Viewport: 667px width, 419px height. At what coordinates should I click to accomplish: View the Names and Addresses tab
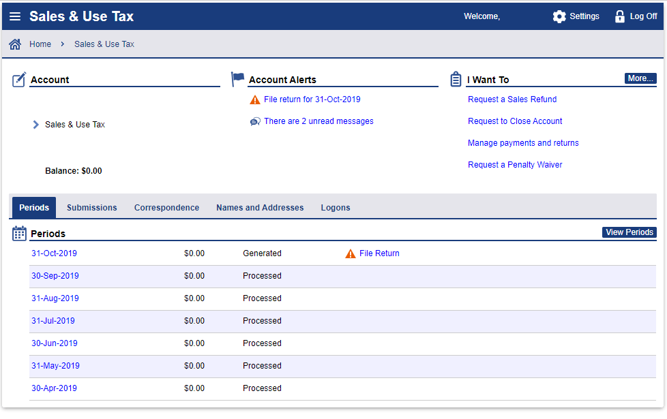pos(260,207)
